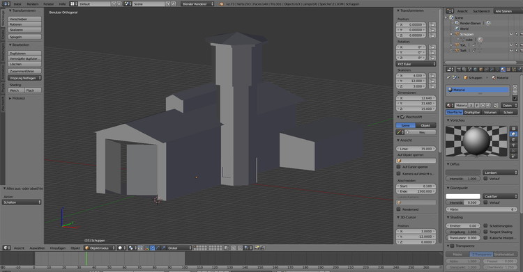Open the Objektmodus mode dropdown
This screenshot has height=272, width=523.
pos(100,248)
